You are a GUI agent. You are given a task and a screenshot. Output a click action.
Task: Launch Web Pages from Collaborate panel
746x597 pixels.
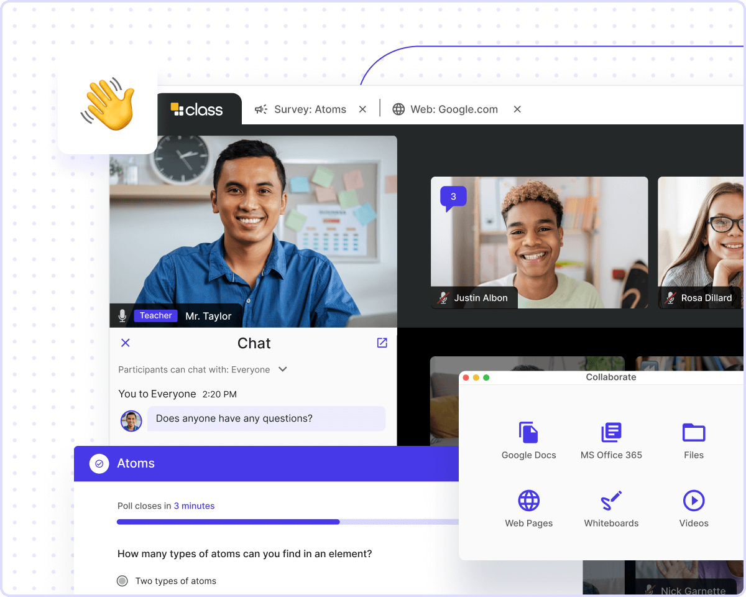pyautogui.click(x=528, y=501)
